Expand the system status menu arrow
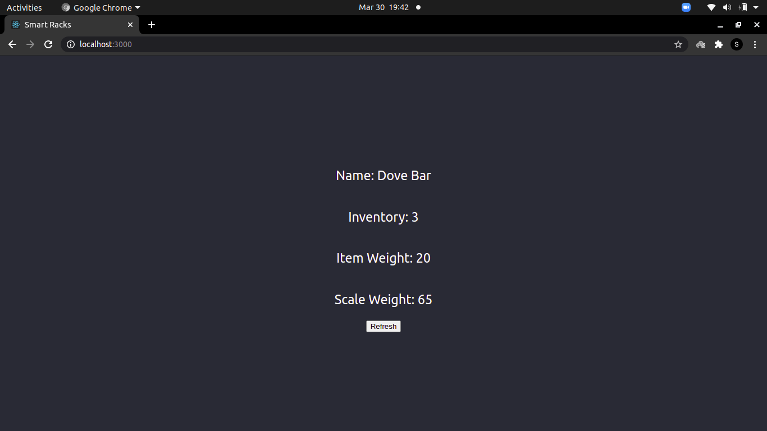 756,7
